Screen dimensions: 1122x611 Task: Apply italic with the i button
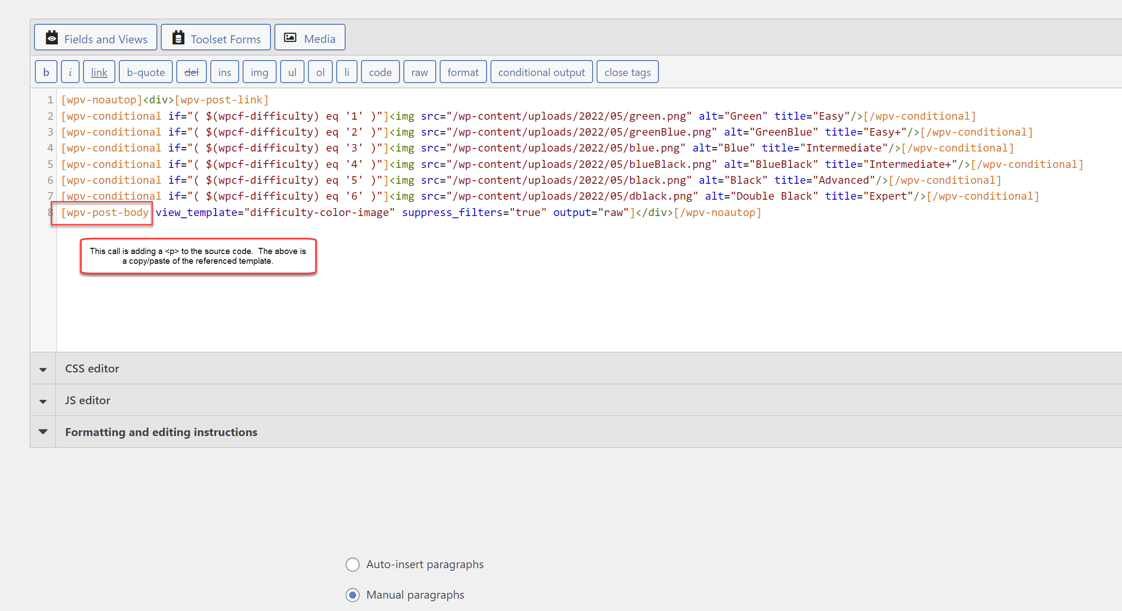pyautogui.click(x=70, y=72)
